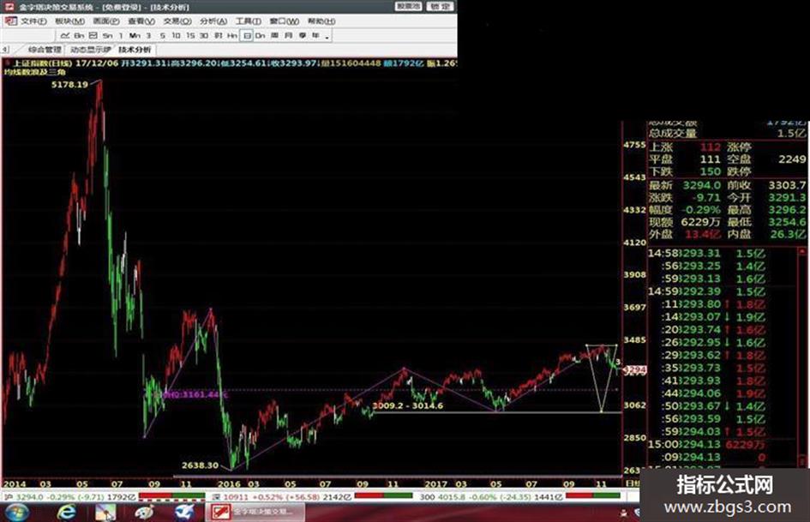Open the 交易(O) menu
Viewport: 810px width, 522px height.
point(177,21)
